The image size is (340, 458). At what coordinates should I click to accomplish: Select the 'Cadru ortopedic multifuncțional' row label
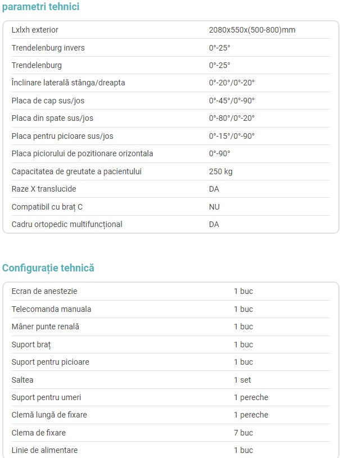coord(67,224)
